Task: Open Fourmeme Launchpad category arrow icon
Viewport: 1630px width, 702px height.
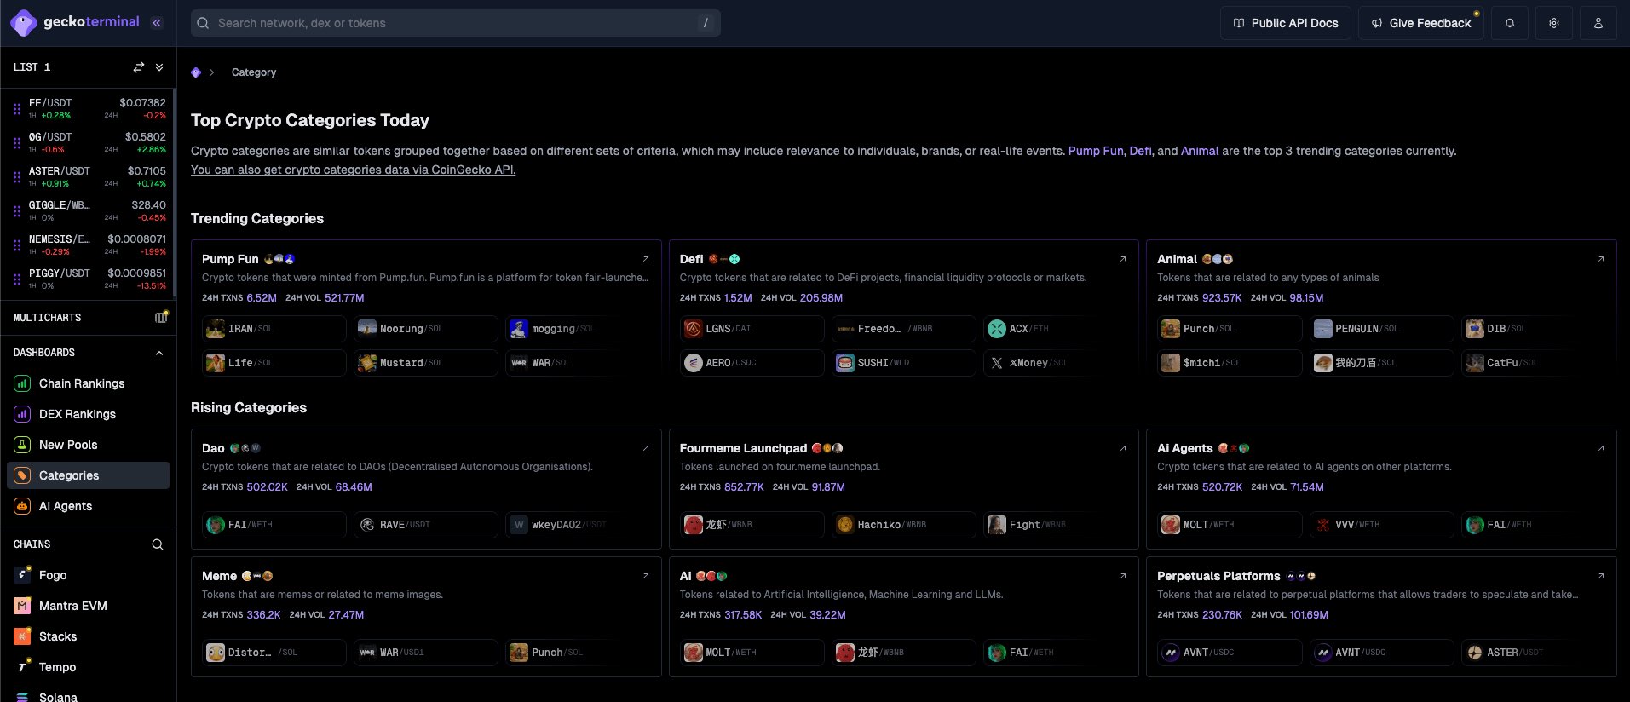Action: (x=1123, y=448)
